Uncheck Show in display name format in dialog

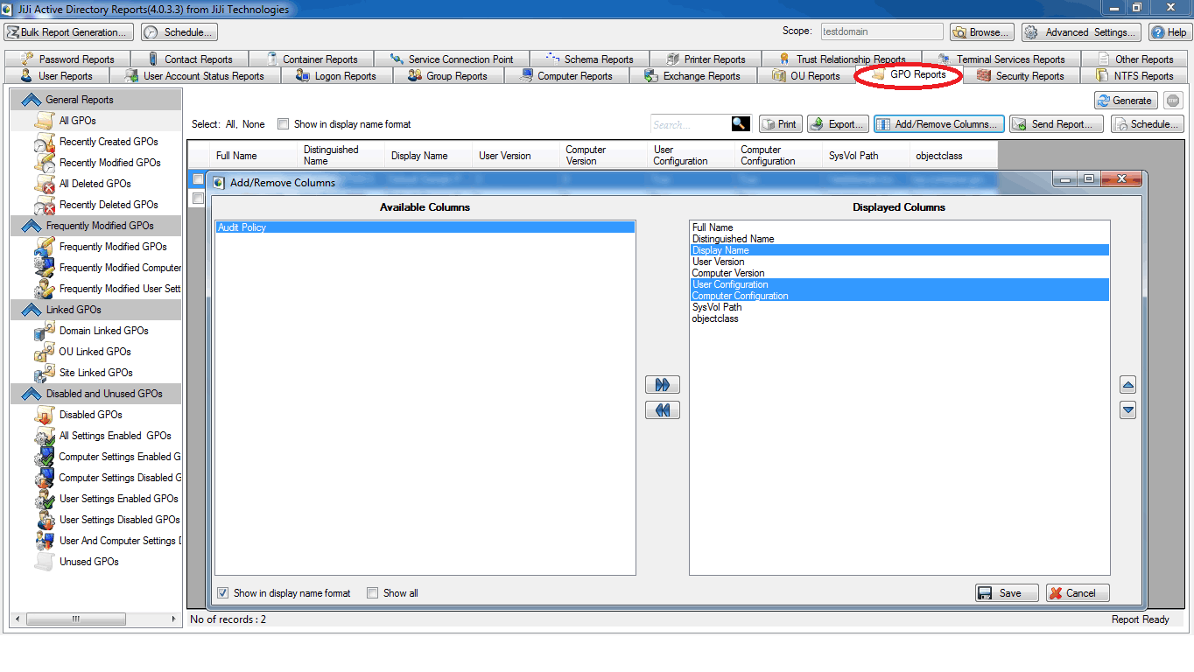pyautogui.click(x=222, y=592)
